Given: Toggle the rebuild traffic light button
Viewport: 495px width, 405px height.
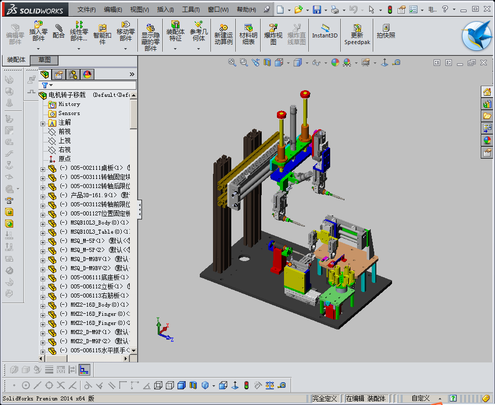Looking at the screenshot, I should [390, 10].
